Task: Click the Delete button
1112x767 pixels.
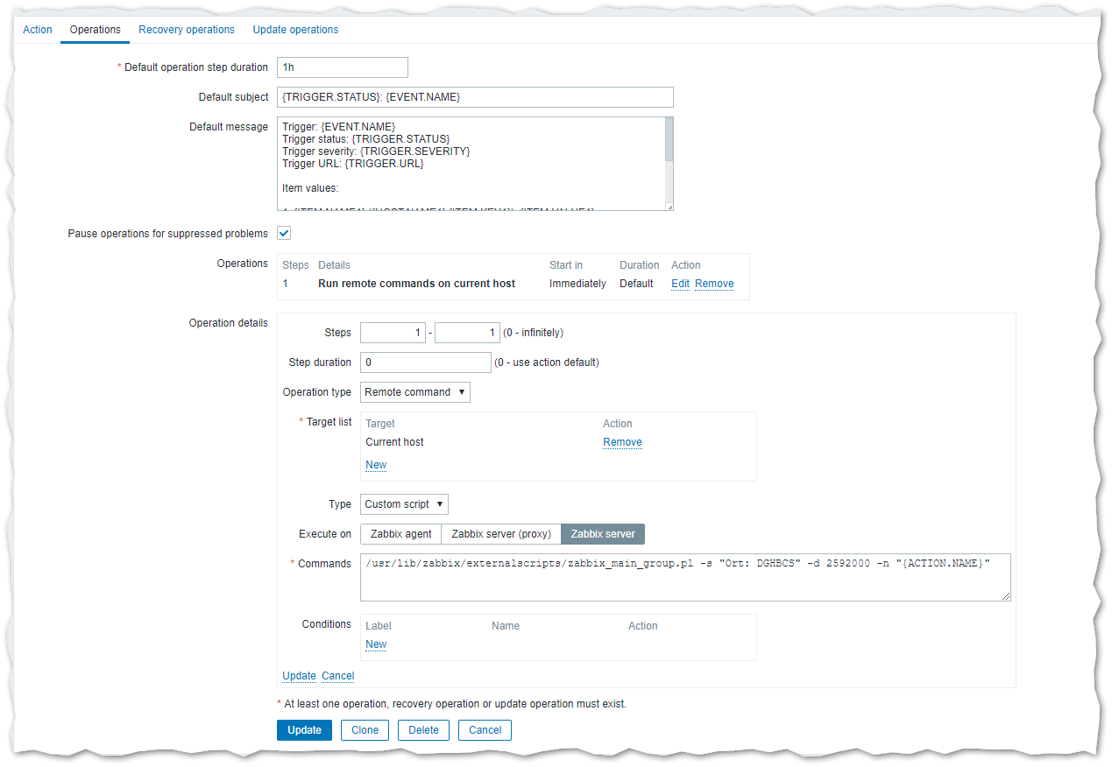Action: (423, 730)
